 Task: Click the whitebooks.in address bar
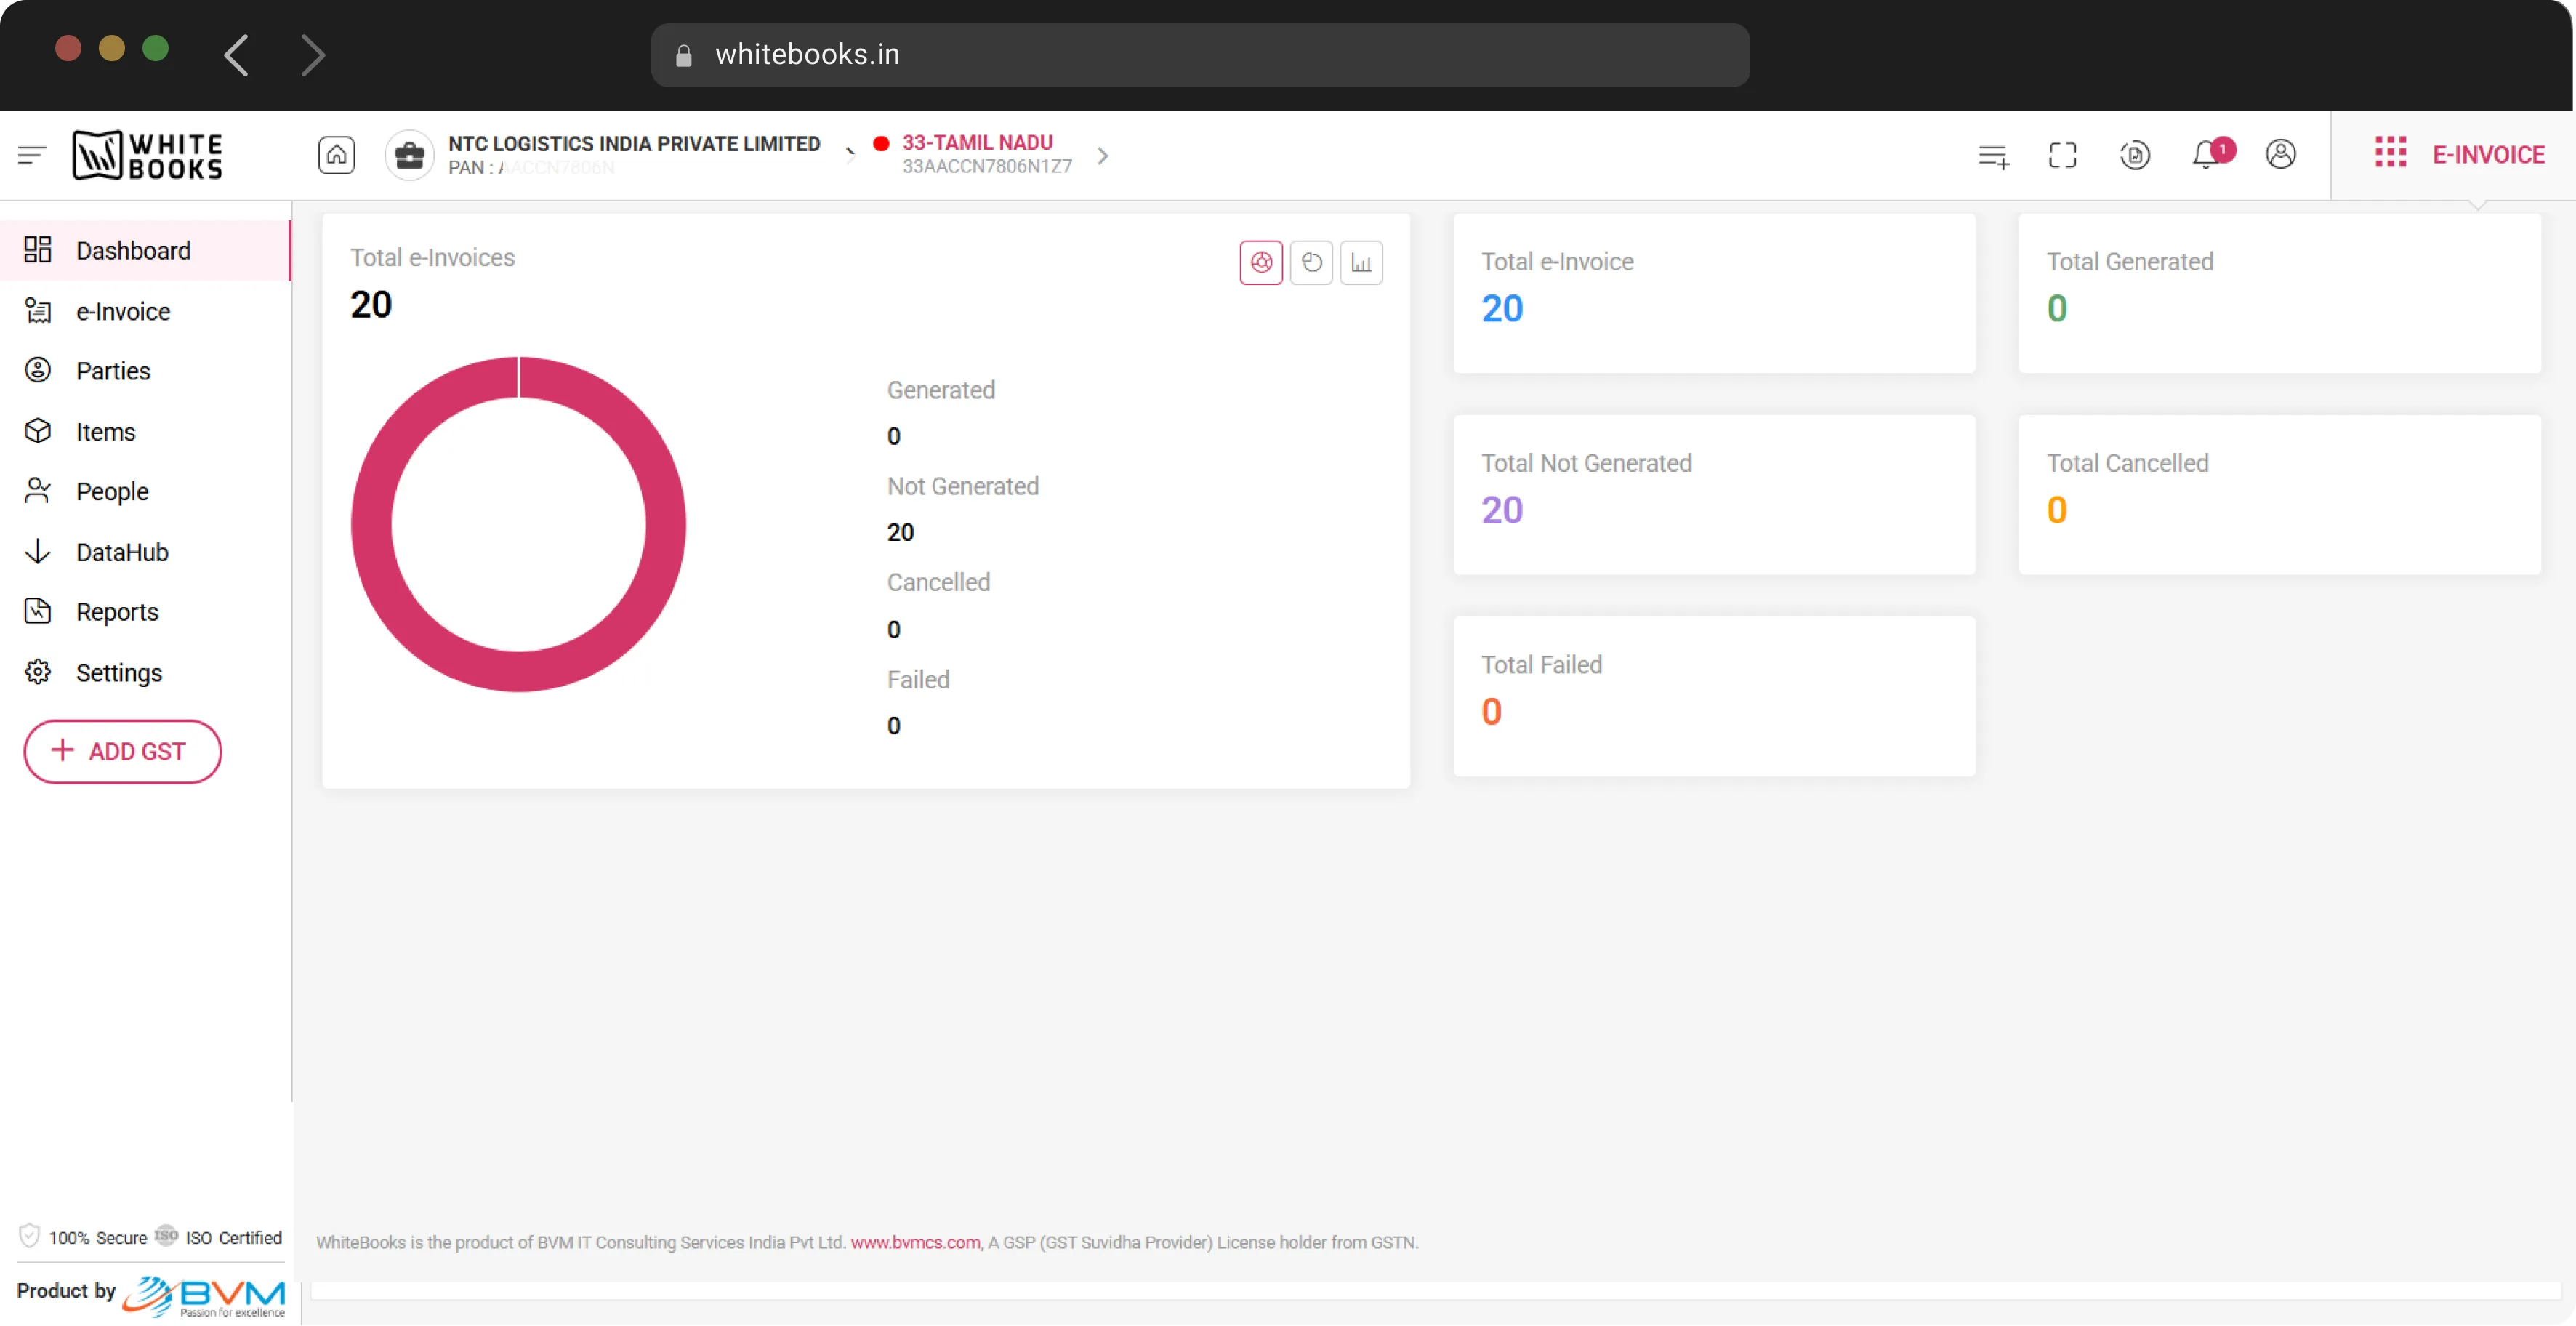coord(1200,55)
